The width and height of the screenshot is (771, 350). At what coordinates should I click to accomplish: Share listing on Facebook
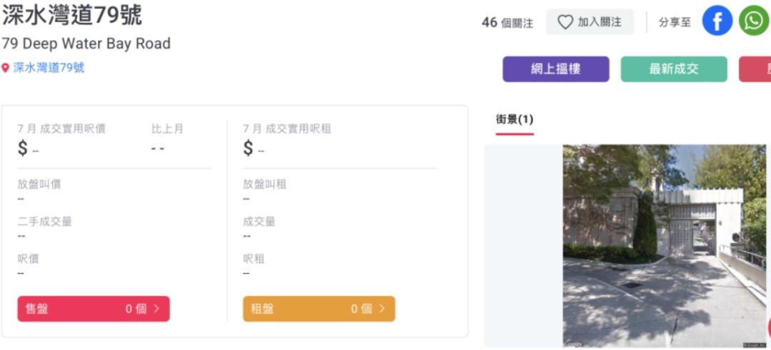pyautogui.click(x=717, y=21)
